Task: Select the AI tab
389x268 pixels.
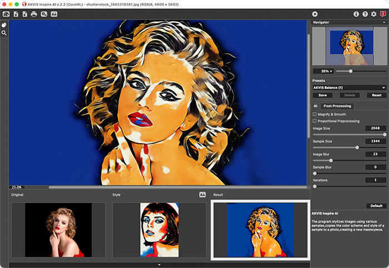Action: point(315,105)
